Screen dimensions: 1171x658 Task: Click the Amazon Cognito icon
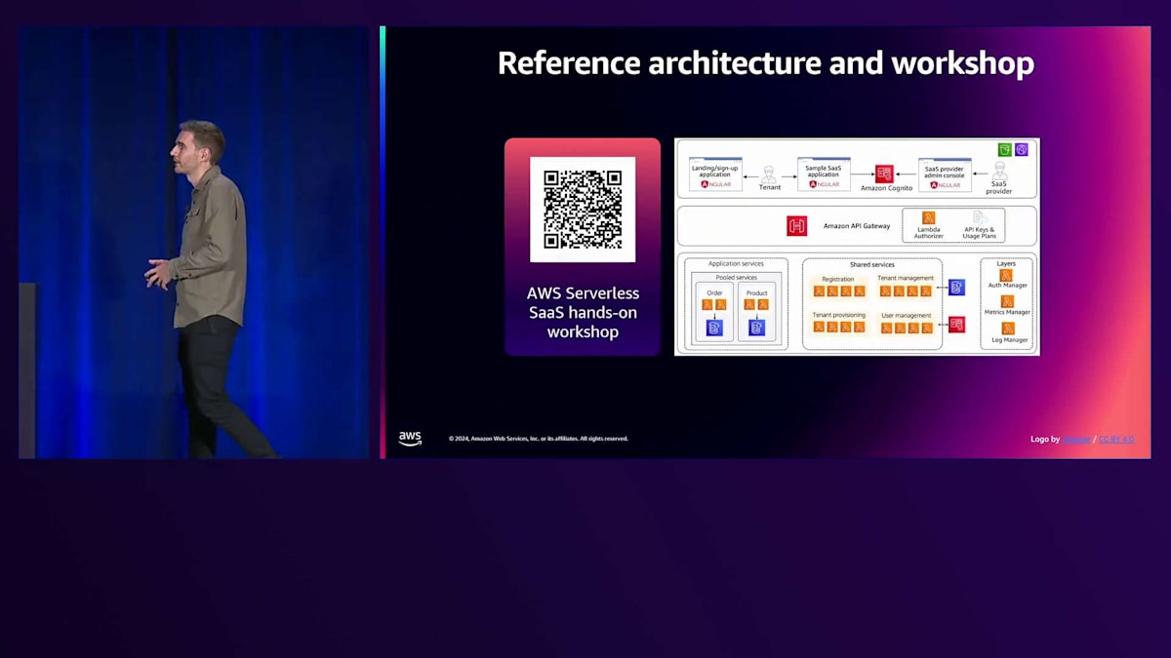[x=884, y=174]
